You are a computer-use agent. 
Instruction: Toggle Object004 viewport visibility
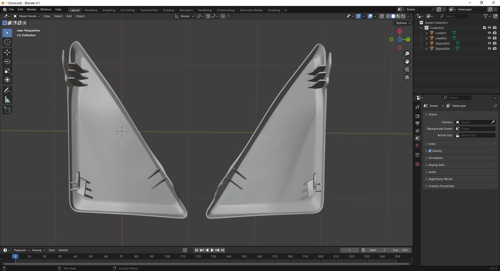pos(489,48)
